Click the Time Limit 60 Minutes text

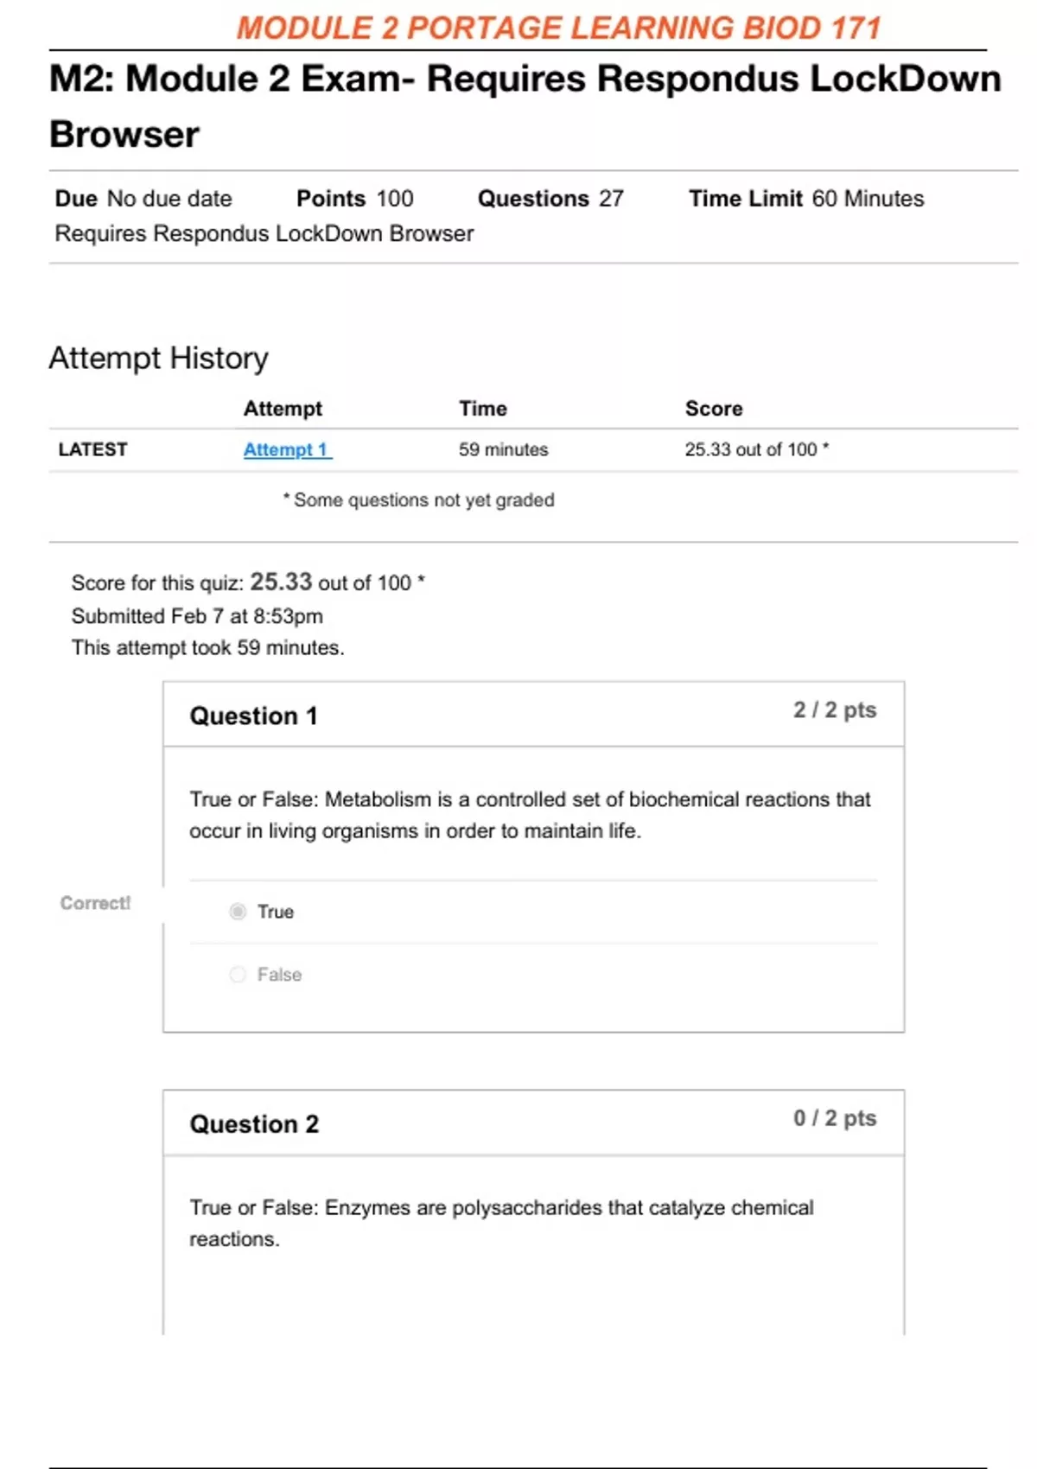tap(805, 199)
